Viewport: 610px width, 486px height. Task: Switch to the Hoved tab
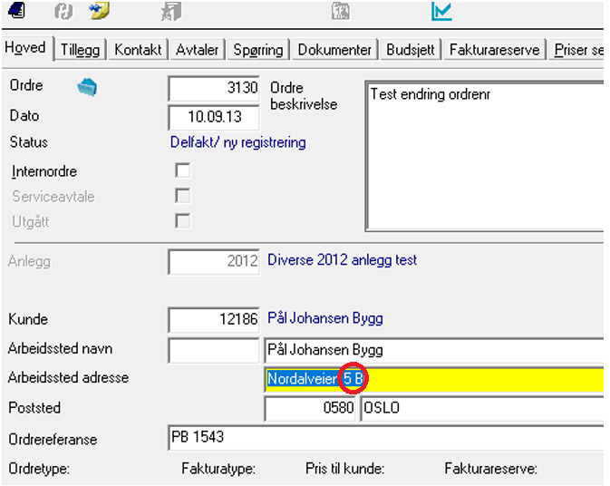tap(25, 48)
